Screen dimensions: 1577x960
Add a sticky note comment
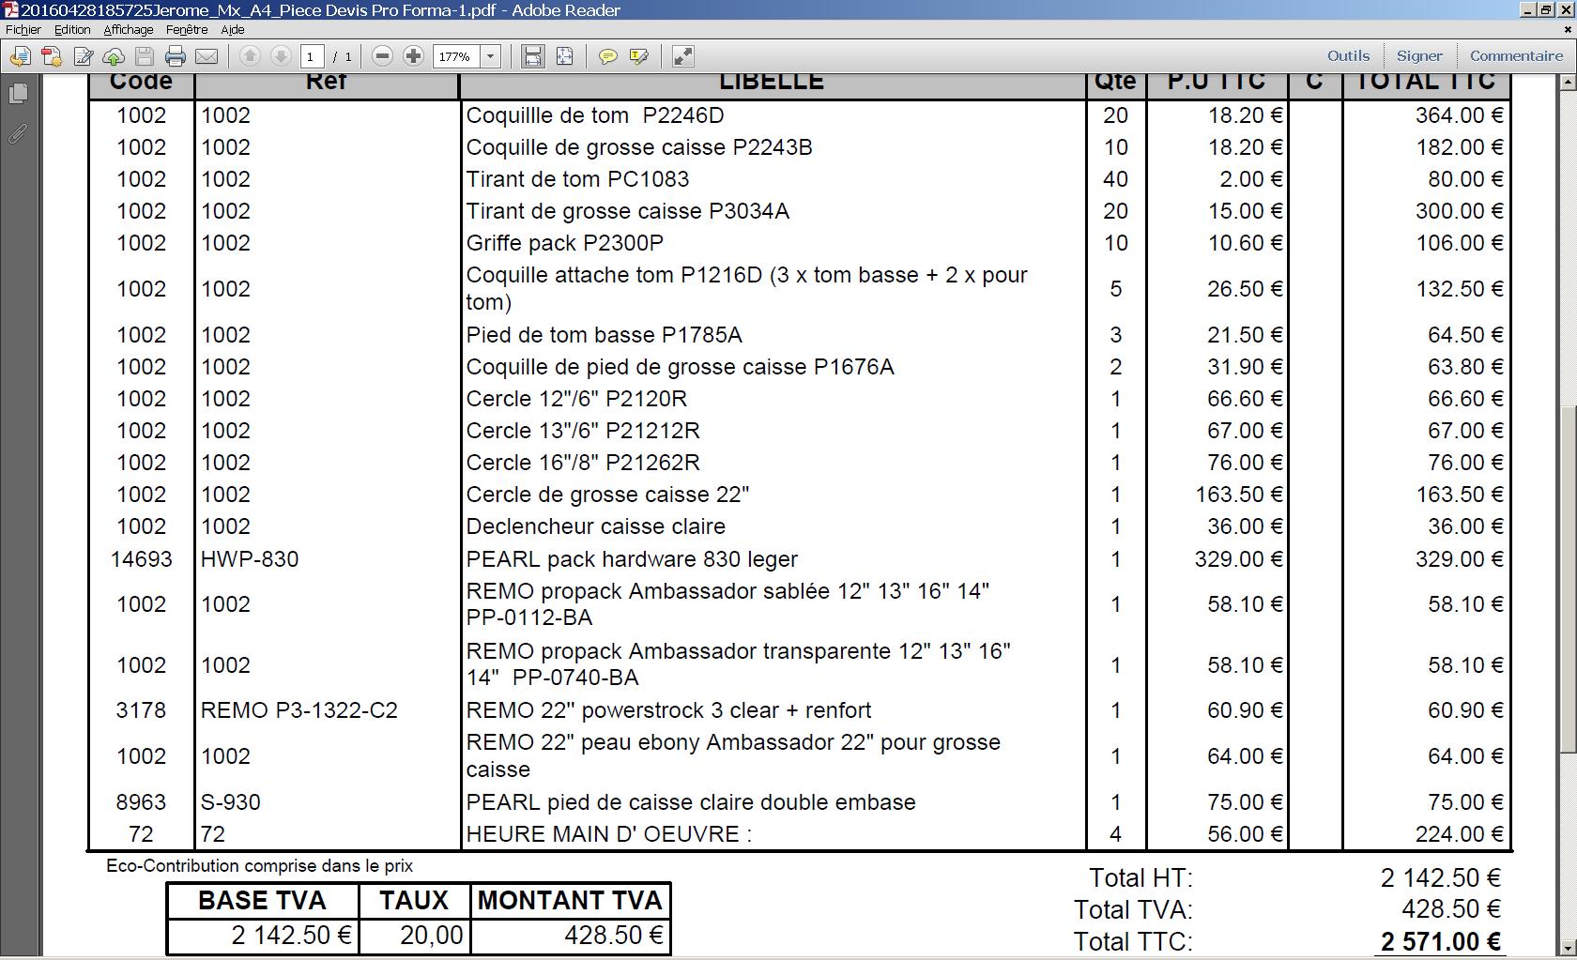click(x=607, y=56)
